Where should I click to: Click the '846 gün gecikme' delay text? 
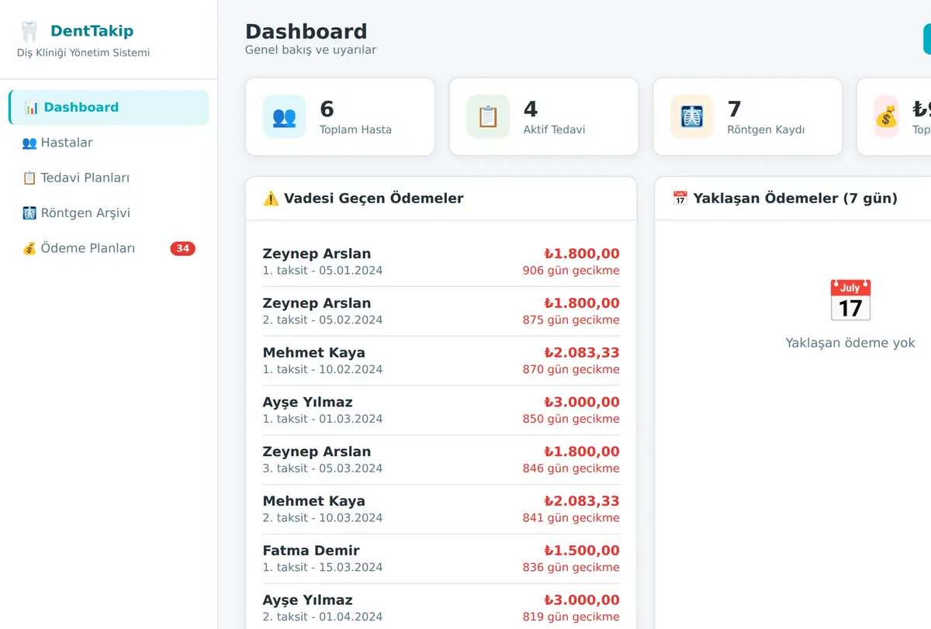(x=571, y=468)
